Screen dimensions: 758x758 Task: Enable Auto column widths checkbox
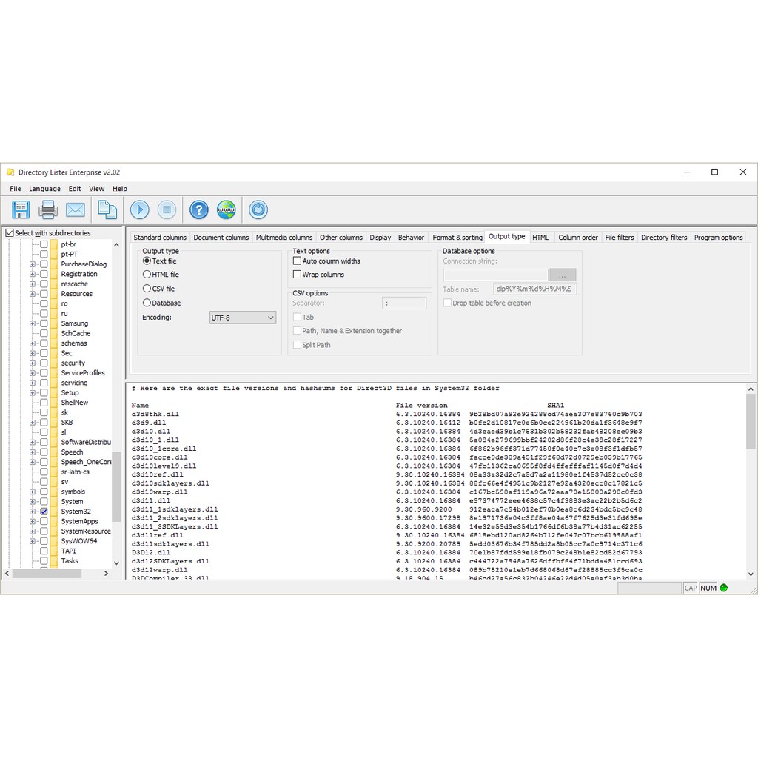click(x=298, y=261)
